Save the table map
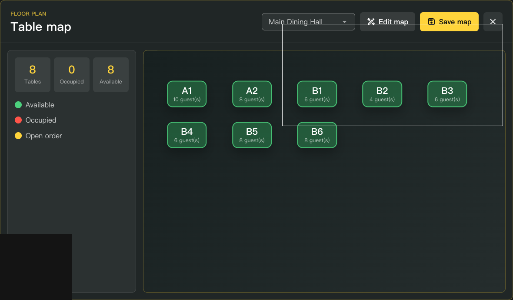Image resolution: width=513 pixels, height=300 pixels. tap(449, 22)
